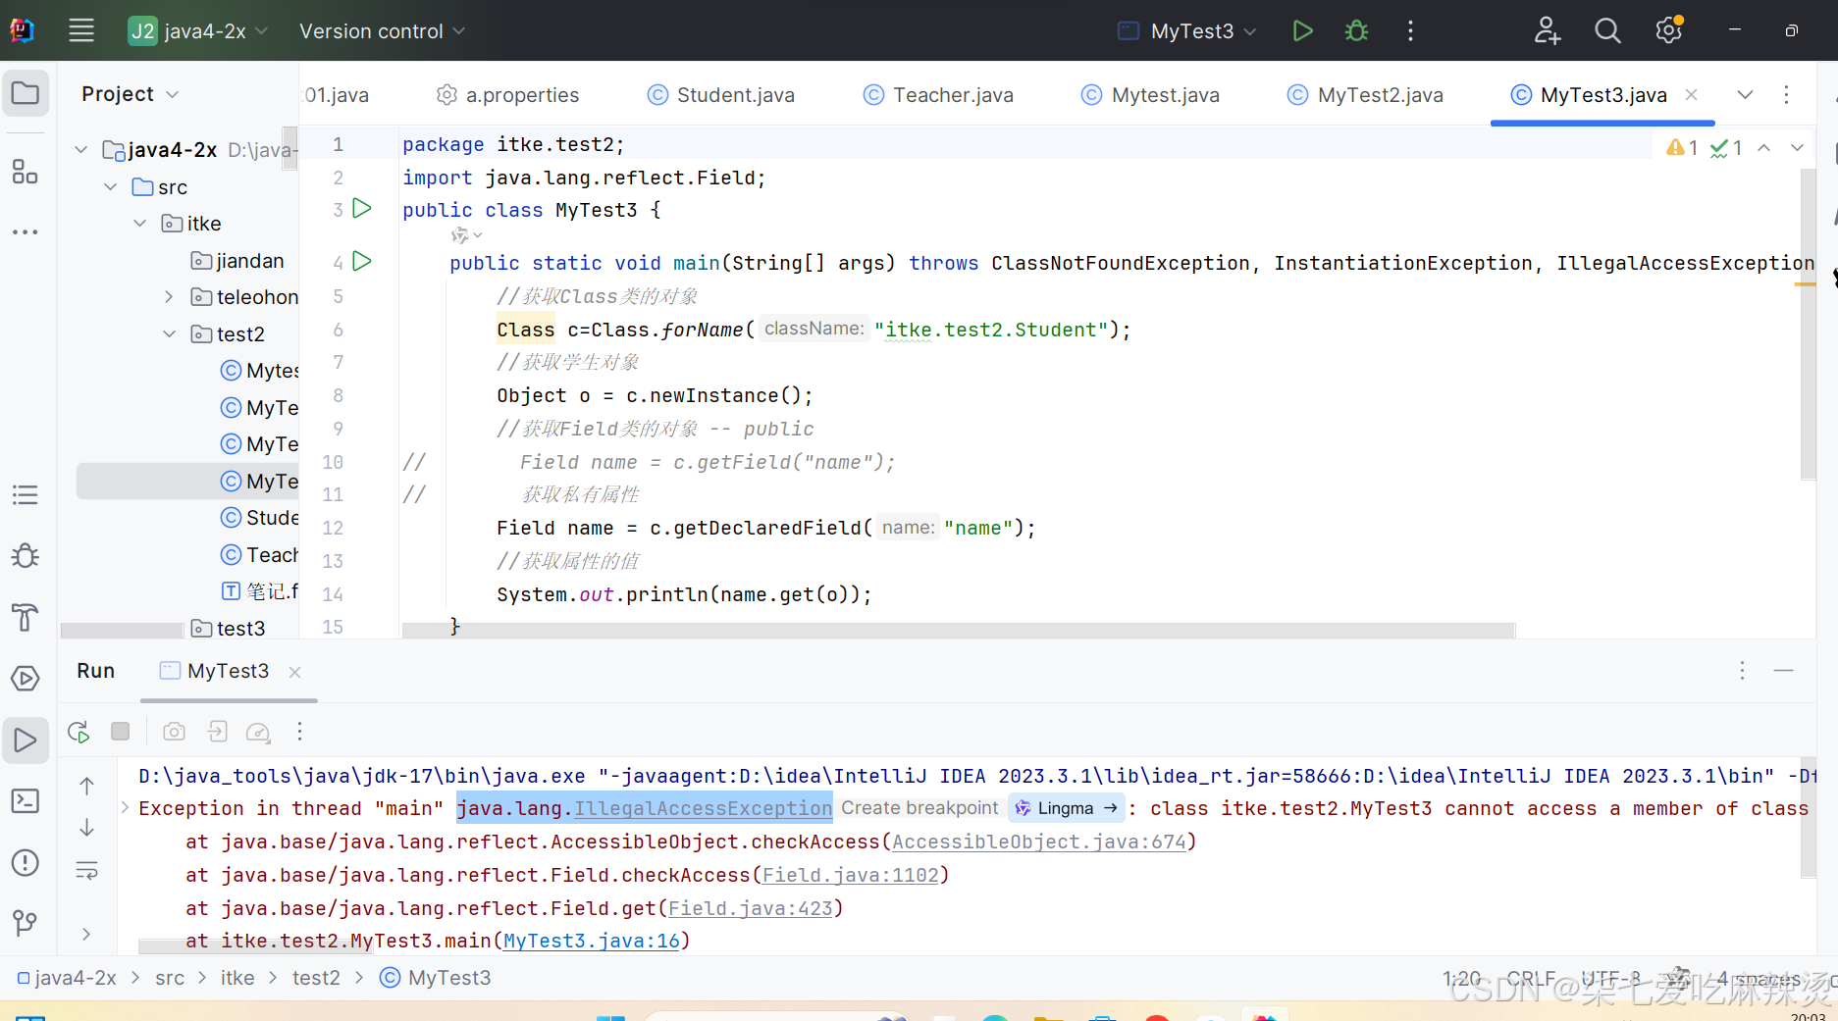Image resolution: width=1838 pixels, height=1021 pixels.
Task: Open Search Everywhere with the magnifier icon
Action: point(1607,30)
